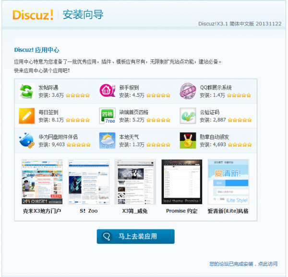Select the QQ群展示系统 stamp icon
Screen dimensions: 288x277
(x=188, y=91)
